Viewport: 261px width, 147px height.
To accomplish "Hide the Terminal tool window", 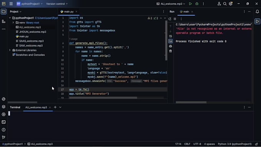I will coord(249,107).
